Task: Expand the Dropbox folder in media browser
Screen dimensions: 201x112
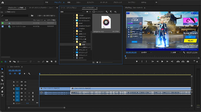Action: pyautogui.click(x=74, y=29)
